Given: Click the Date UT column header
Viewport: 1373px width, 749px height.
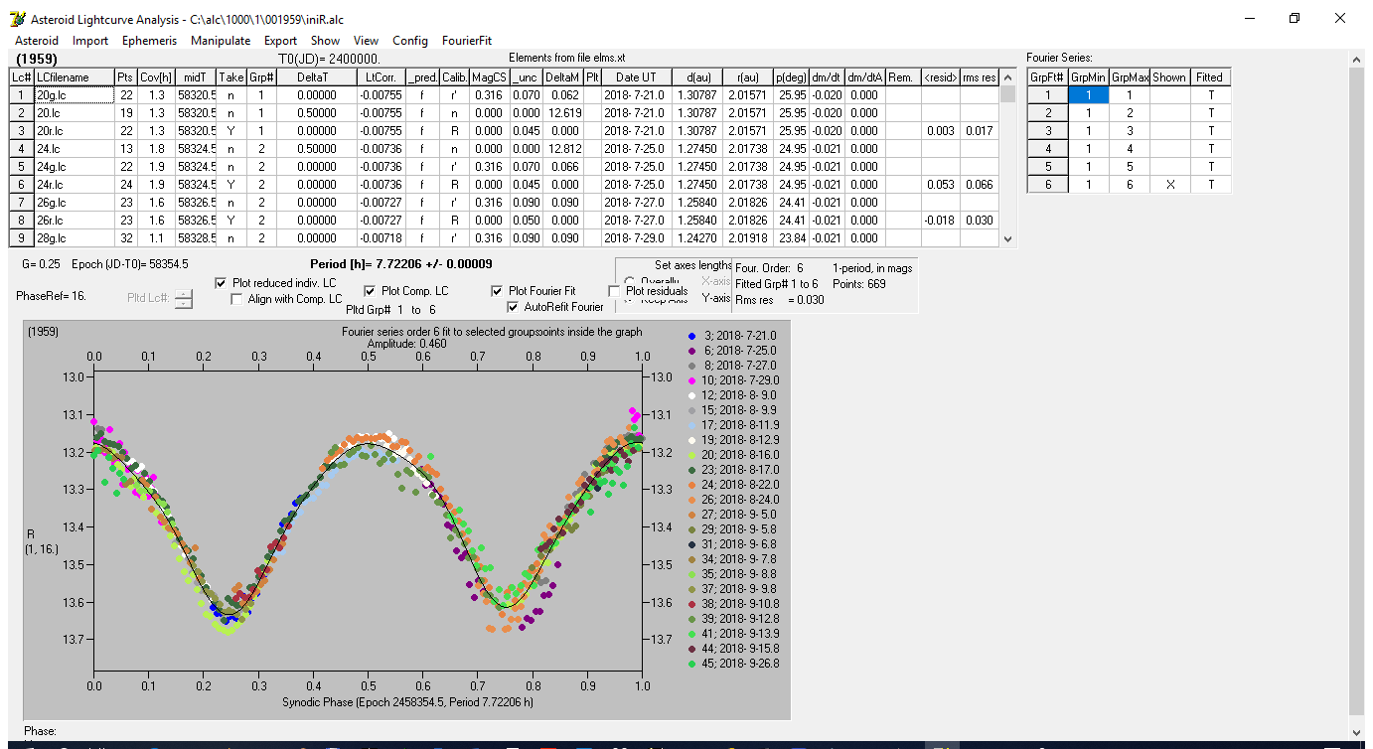Looking at the screenshot, I should (x=636, y=77).
